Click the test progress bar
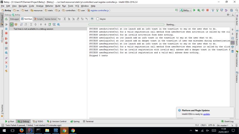Screen dimensions: 239x134 (x=126, y=24)
